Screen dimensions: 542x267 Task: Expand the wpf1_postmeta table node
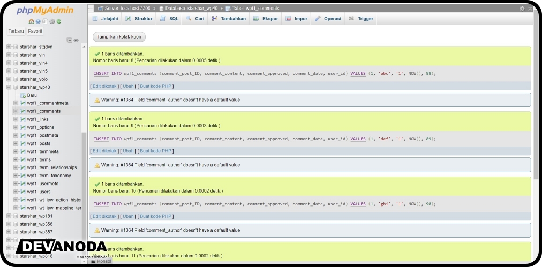coord(16,135)
